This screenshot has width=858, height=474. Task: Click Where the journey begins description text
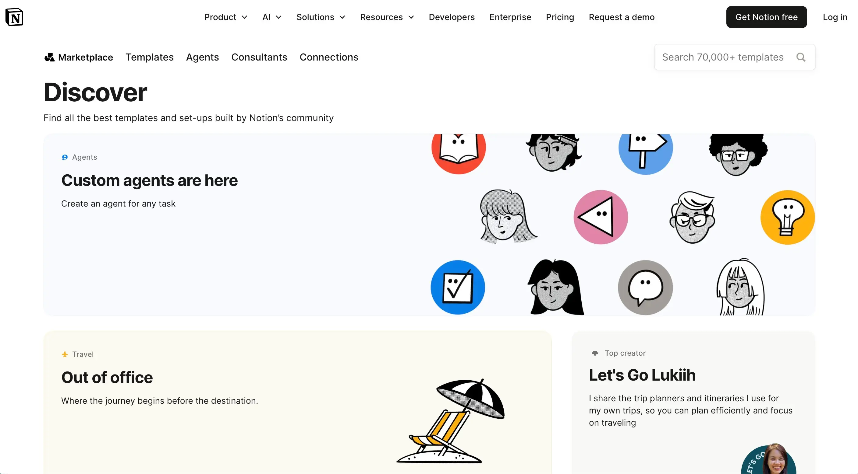click(x=160, y=401)
